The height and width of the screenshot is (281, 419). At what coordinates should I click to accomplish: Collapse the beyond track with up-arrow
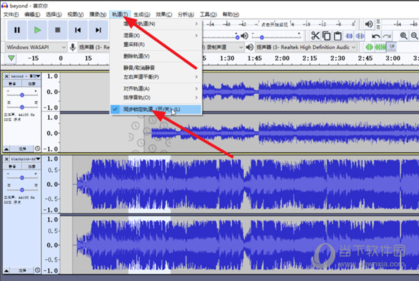pyautogui.click(x=6, y=149)
